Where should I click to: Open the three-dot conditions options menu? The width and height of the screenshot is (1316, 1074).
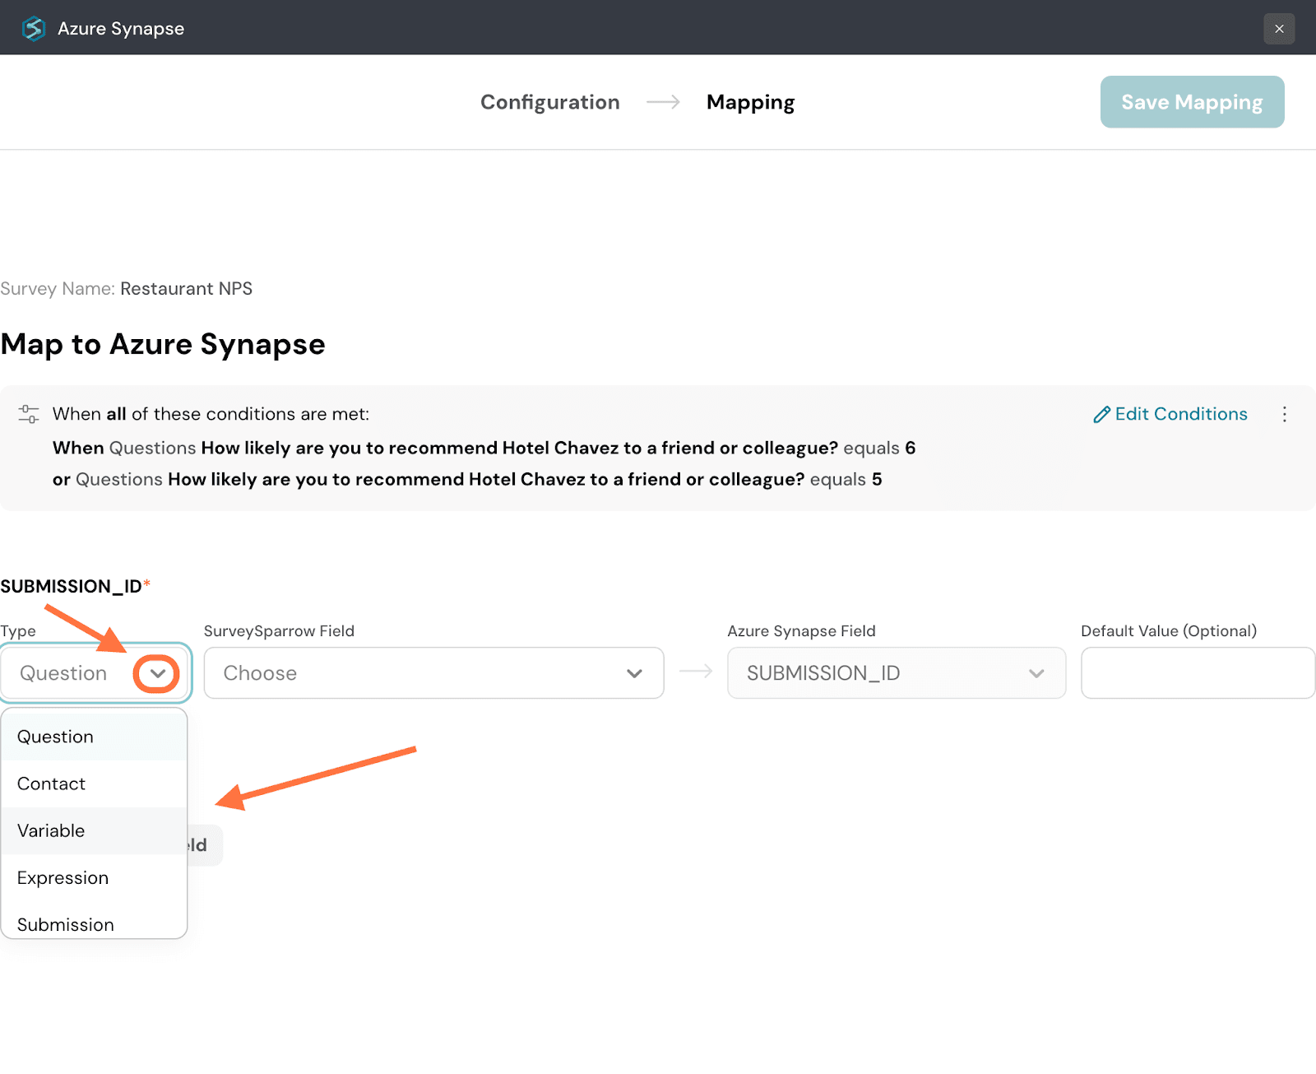(1284, 414)
